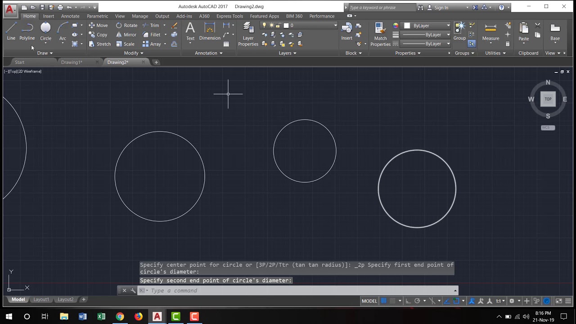Click the Move tool
The height and width of the screenshot is (324, 576).
tap(98, 25)
